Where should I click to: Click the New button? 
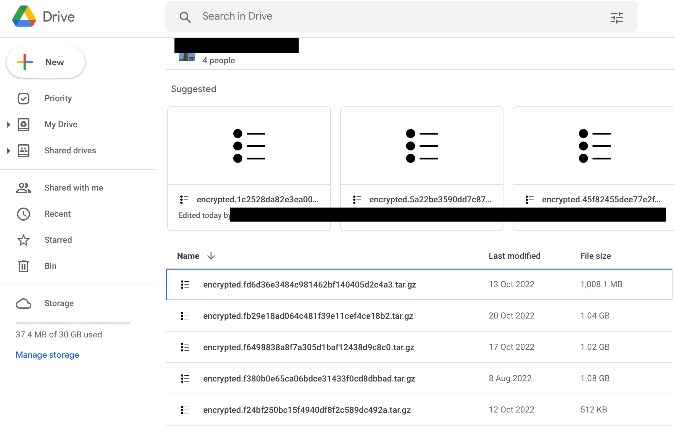(46, 62)
